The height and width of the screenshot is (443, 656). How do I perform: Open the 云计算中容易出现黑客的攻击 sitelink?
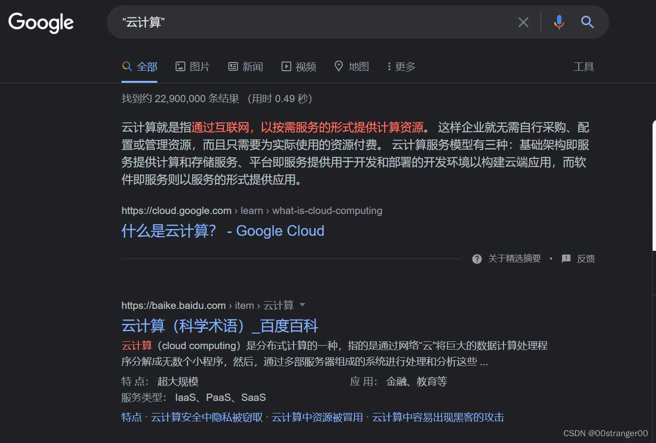[438, 417]
